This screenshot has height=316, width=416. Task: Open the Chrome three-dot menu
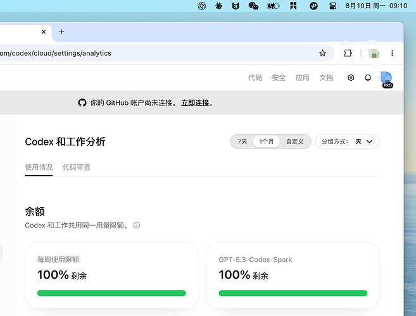(392, 53)
